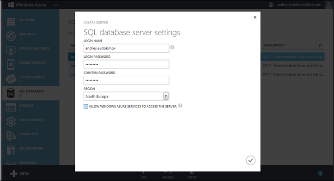Click the SQL database server settings title
Viewport: 334px width, 181px height.
coord(132,32)
